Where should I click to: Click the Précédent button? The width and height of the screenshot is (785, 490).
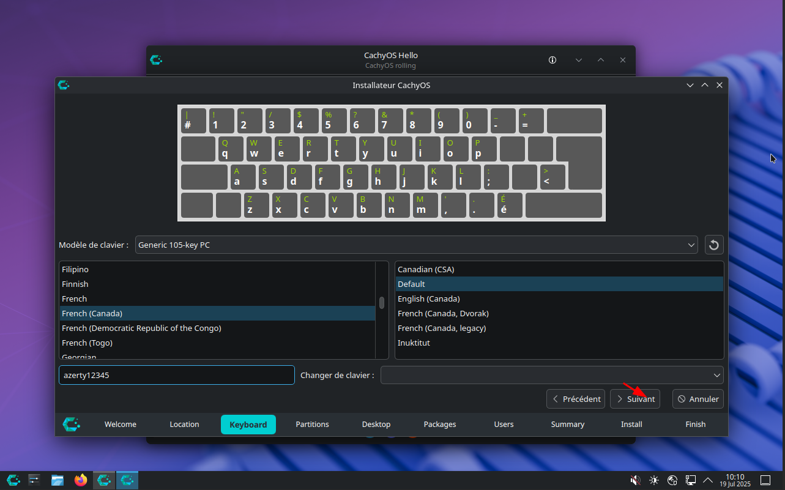coord(575,399)
